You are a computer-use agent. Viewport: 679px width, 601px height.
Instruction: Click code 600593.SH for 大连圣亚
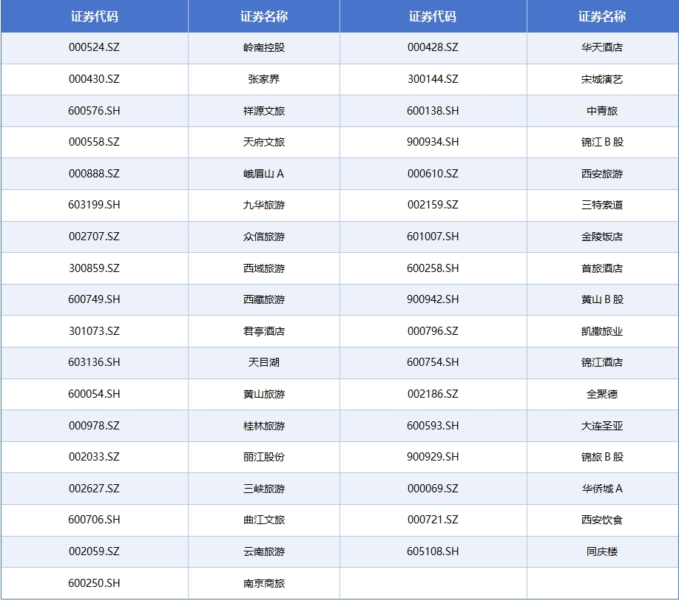coord(433,426)
